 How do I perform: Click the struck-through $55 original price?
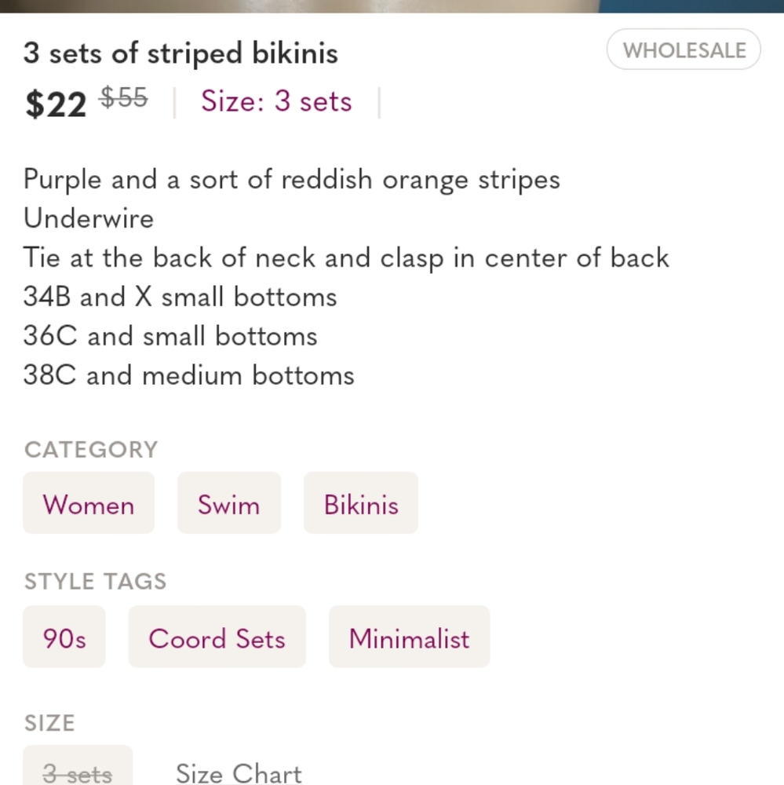(123, 97)
